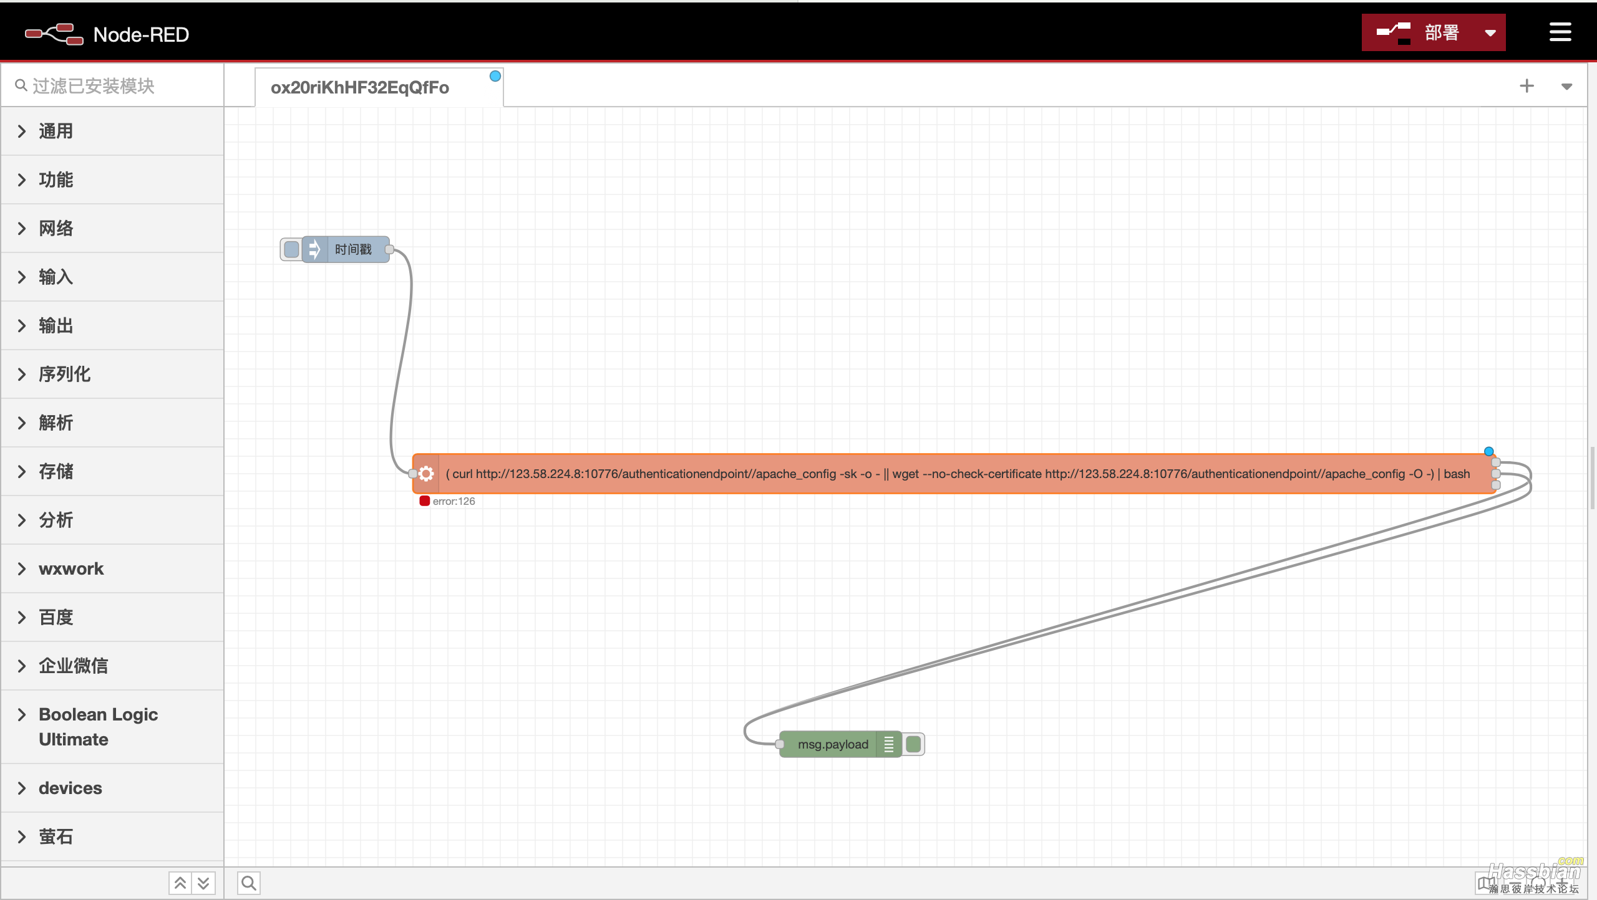Click the arrow icon on 时间戳 node

314,249
